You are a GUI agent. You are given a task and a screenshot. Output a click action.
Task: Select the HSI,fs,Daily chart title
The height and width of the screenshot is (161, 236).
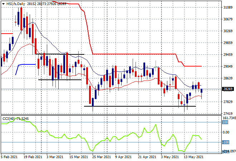[16, 4]
